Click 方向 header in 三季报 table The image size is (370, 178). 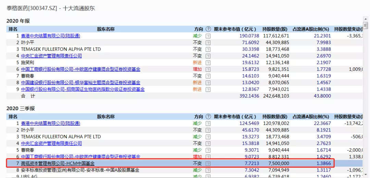tap(198, 116)
